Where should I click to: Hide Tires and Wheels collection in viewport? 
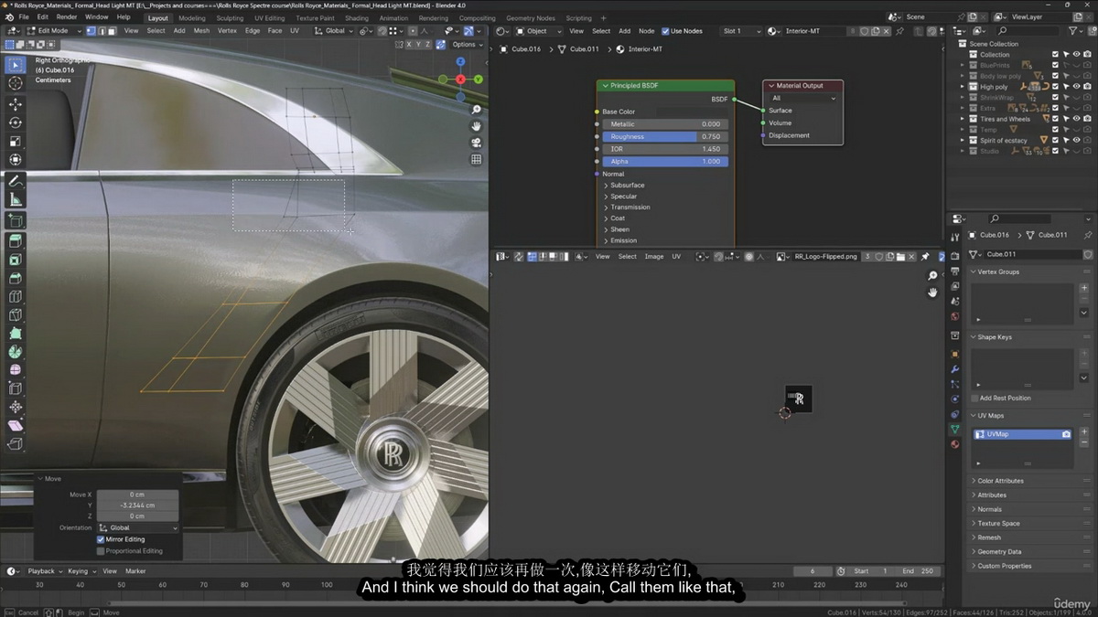tap(1076, 119)
